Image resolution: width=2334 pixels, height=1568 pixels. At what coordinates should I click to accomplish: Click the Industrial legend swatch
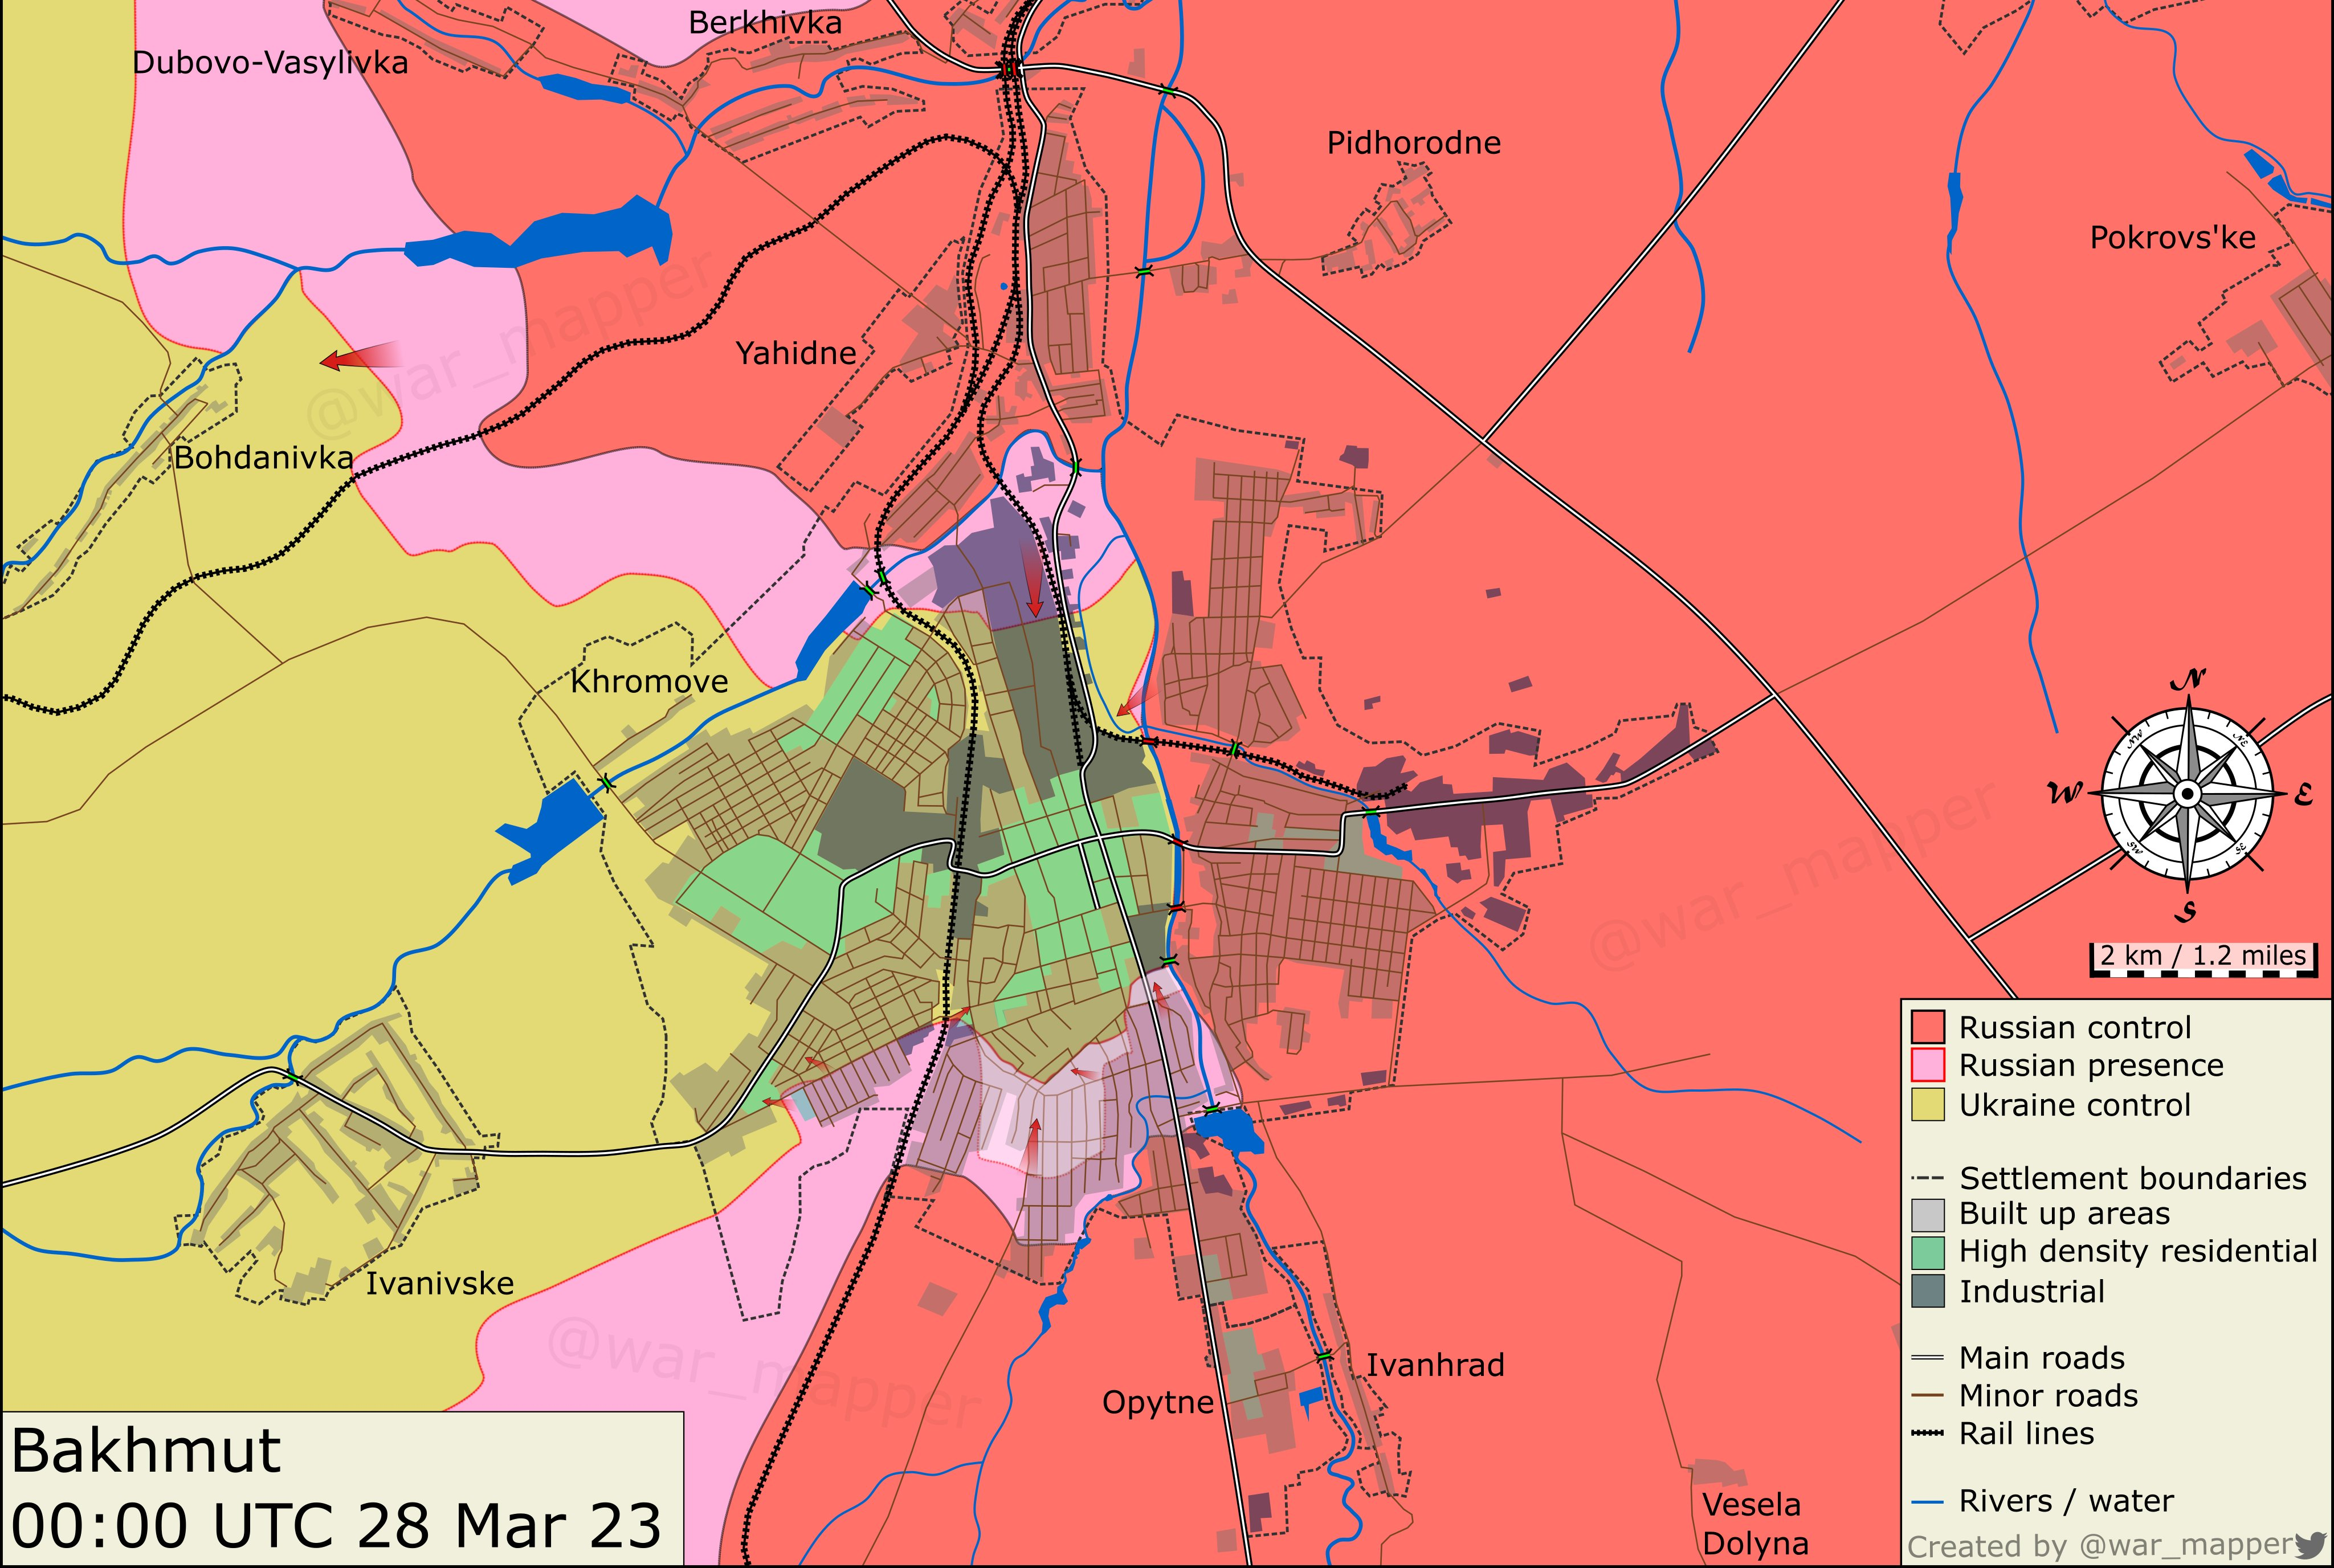point(1927,1291)
